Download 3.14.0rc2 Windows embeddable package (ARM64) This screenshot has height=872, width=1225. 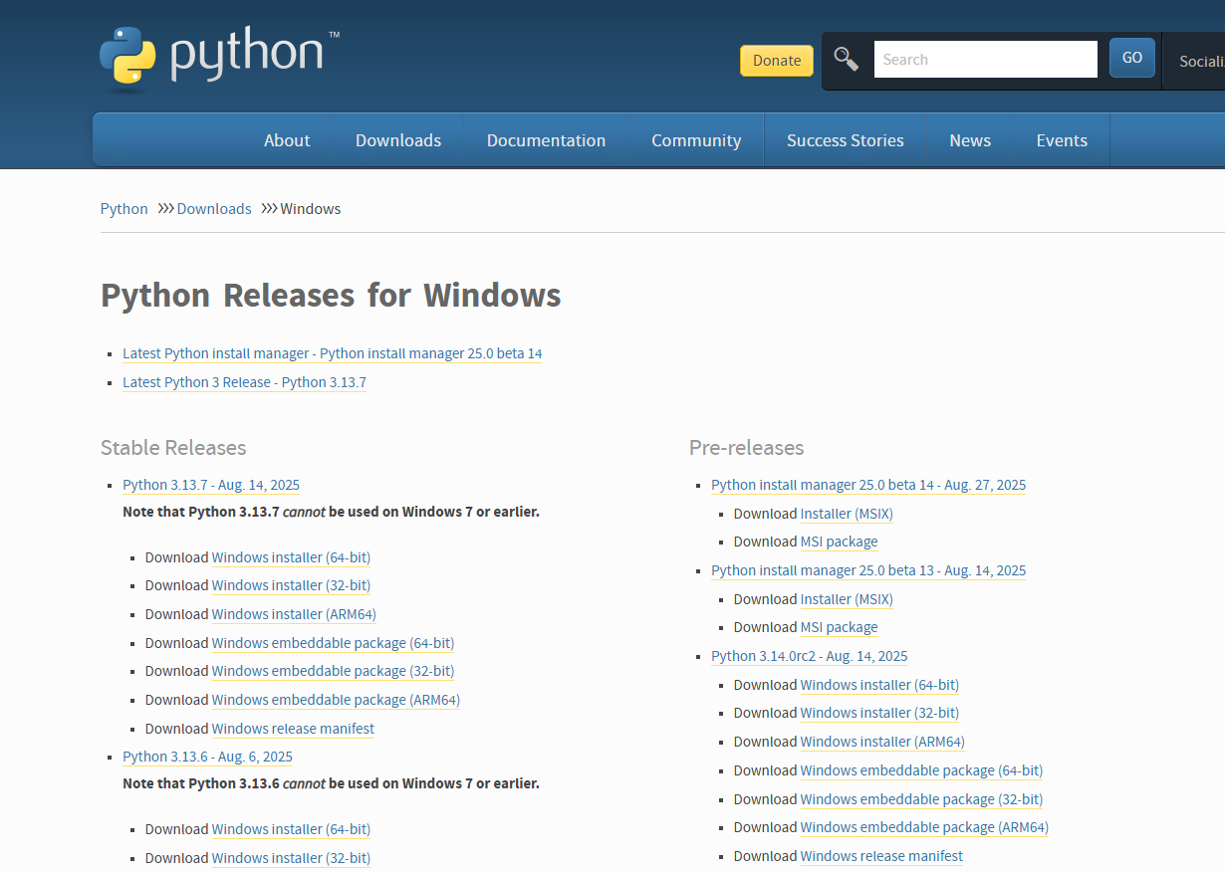[924, 827]
